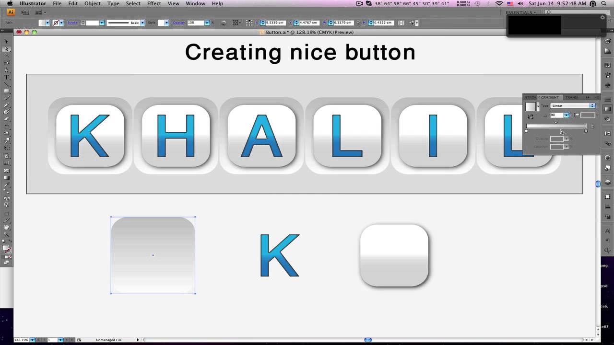Select the Type tool

coord(7,77)
